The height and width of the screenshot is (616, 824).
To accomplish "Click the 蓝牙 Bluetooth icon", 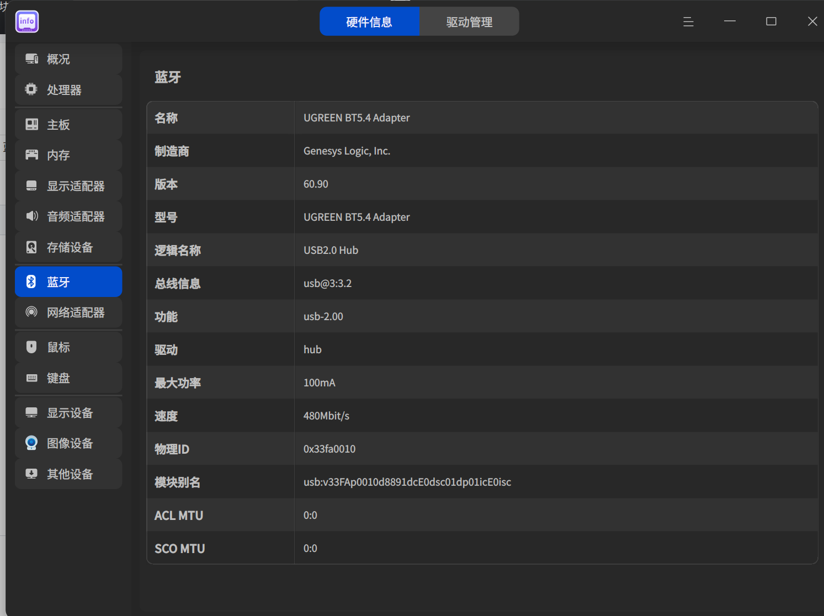I will (31, 282).
